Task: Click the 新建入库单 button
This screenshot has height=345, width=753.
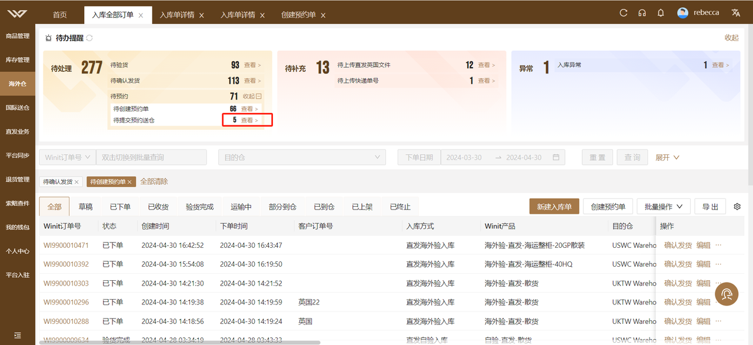Action: [554, 207]
